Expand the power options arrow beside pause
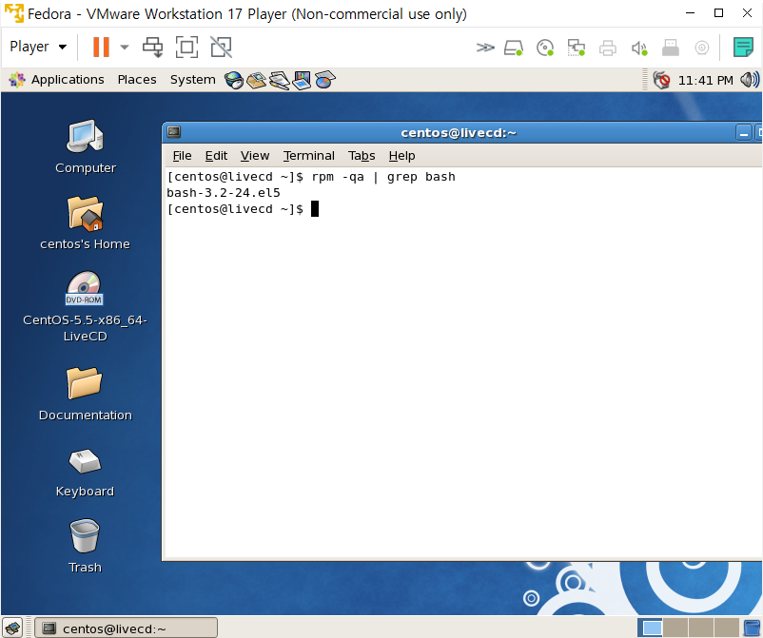763x638 pixels. click(125, 48)
